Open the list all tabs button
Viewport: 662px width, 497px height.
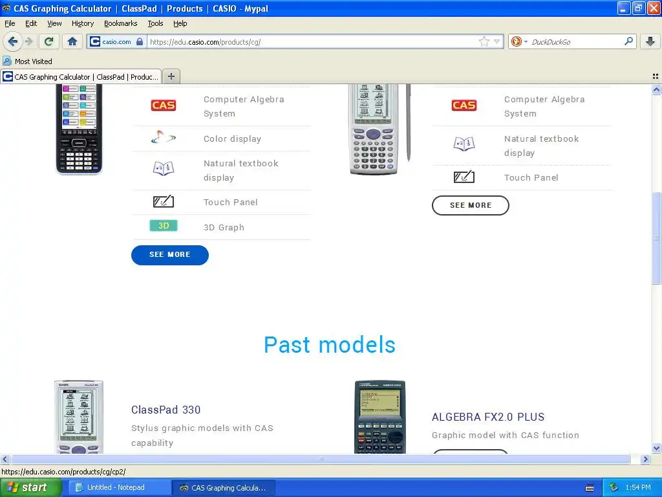pyautogui.click(x=656, y=76)
